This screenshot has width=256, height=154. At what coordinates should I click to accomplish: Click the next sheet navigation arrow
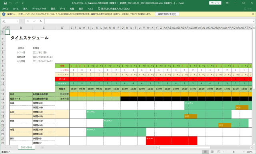(x=10, y=148)
